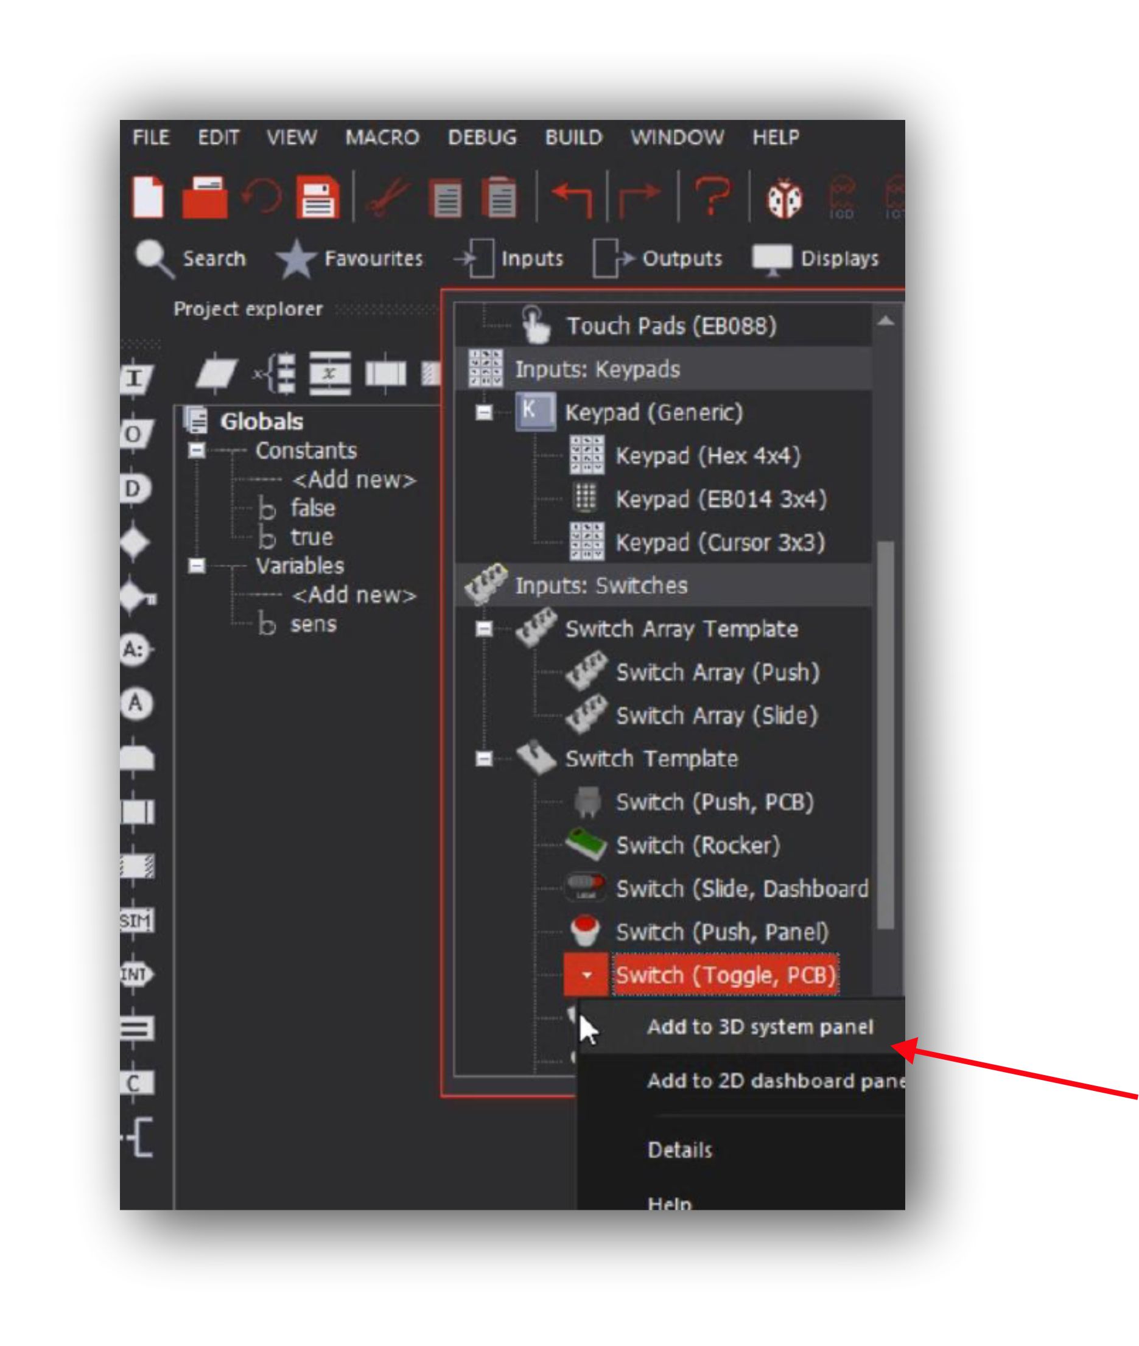
Task: Click the red Open folder icon
Action: [x=205, y=197]
